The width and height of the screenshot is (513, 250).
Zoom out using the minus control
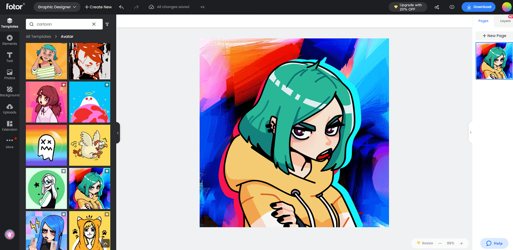click(x=440, y=243)
